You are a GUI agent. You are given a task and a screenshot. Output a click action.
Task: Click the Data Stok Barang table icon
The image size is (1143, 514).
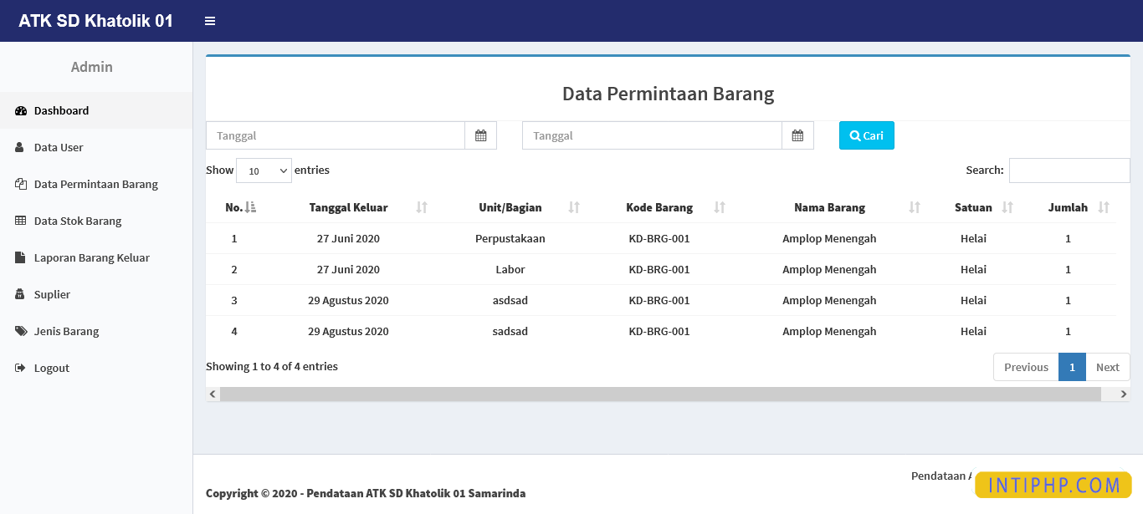coord(19,221)
